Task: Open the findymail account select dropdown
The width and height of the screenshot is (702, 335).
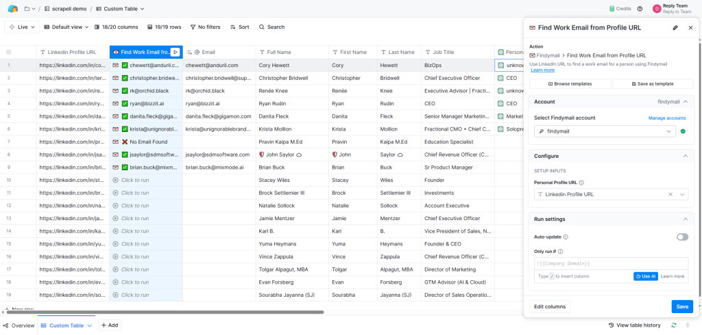Action: pyautogui.click(x=605, y=131)
